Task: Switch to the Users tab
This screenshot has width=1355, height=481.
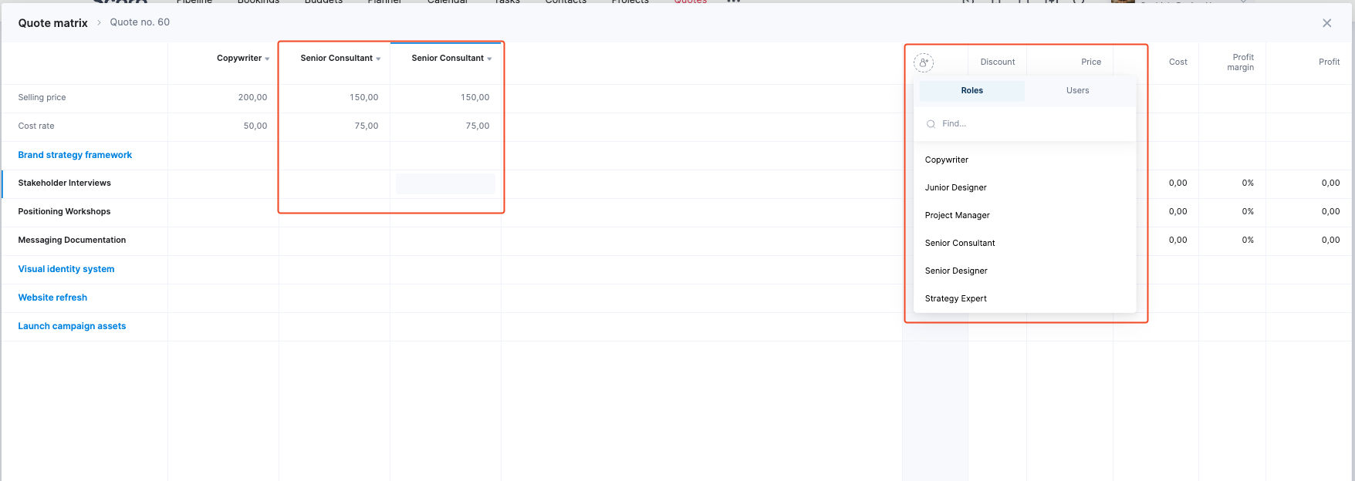Action: pyautogui.click(x=1077, y=91)
